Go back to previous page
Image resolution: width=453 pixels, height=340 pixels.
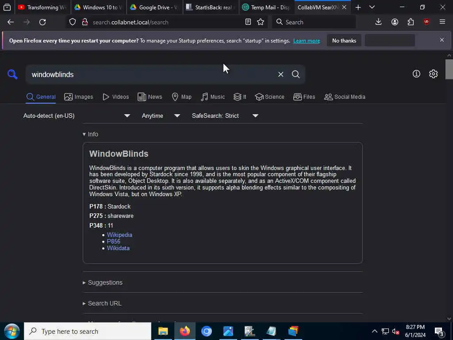11,22
